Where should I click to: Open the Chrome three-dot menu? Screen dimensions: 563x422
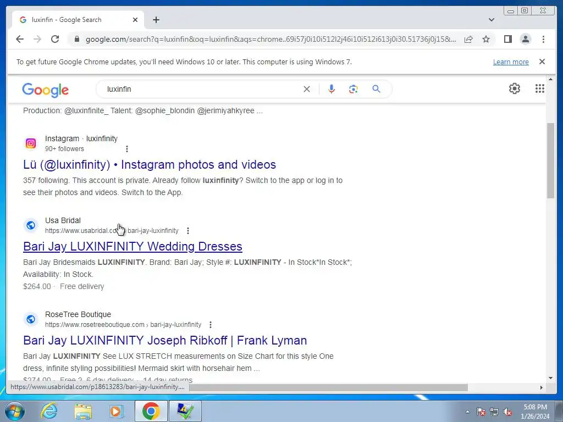543,39
